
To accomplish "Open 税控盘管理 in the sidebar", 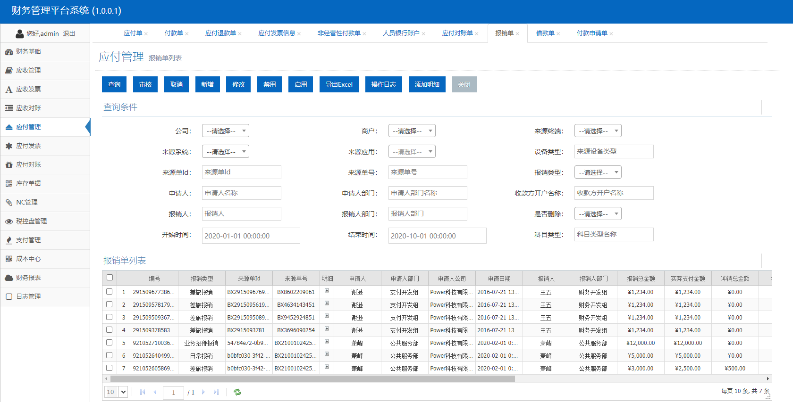I will pos(31,221).
